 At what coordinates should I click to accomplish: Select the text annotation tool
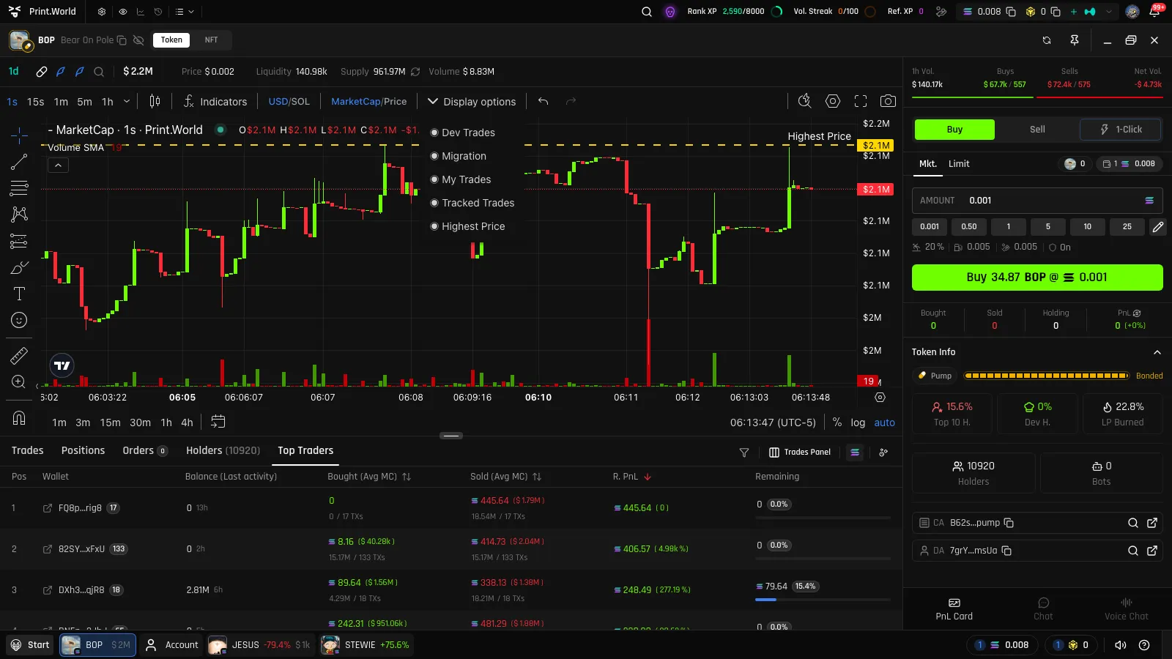[19, 294]
